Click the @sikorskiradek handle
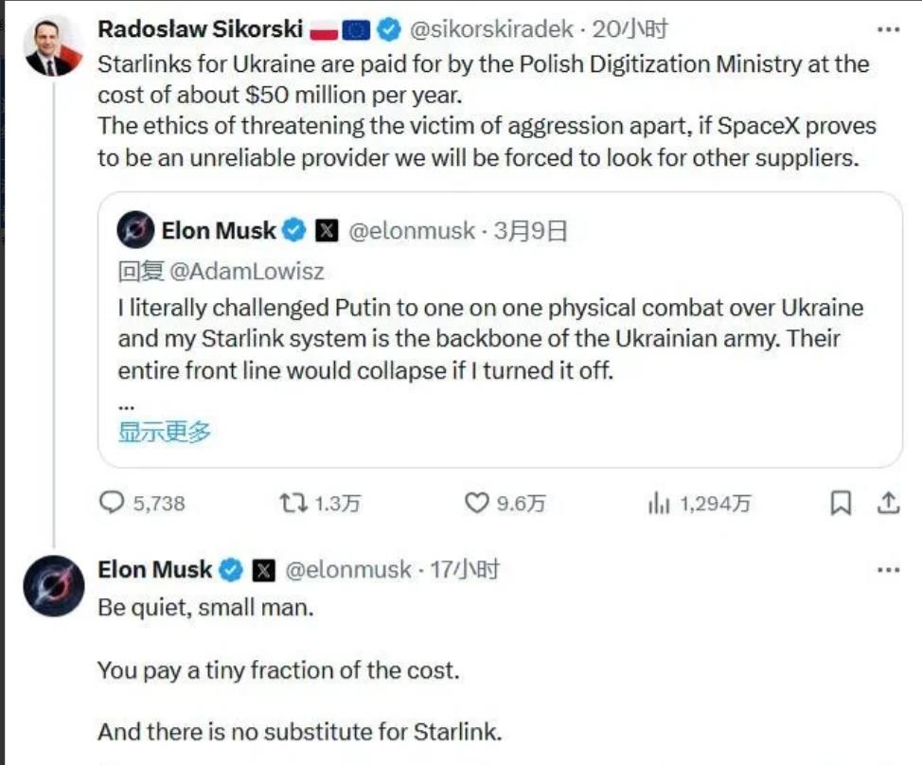Image resolution: width=922 pixels, height=765 pixels. pyautogui.click(x=490, y=30)
